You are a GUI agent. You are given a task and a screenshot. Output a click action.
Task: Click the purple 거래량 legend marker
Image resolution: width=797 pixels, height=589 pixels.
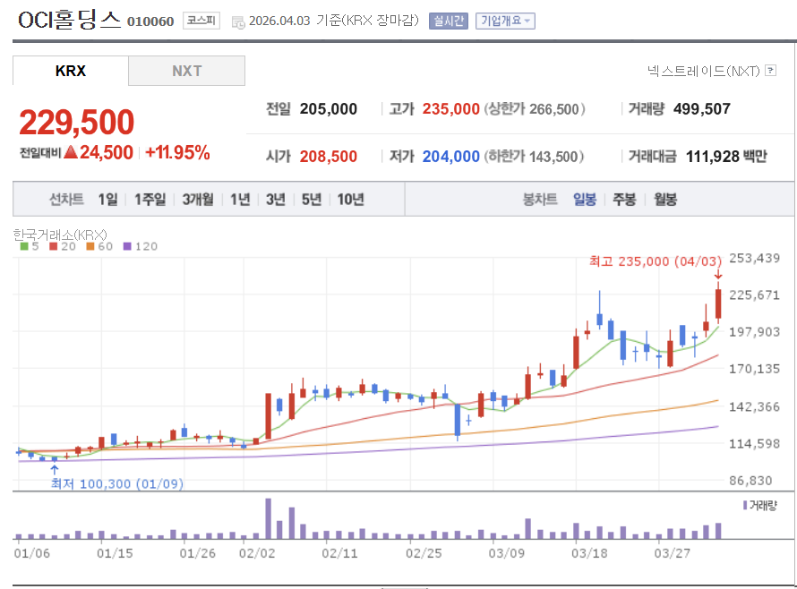745,505
